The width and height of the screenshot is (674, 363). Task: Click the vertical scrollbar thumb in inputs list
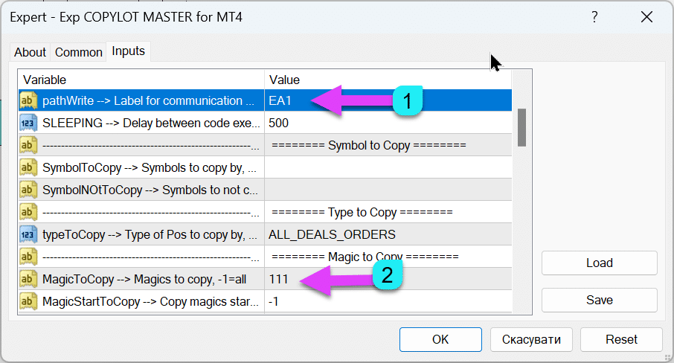click(522, 126)
